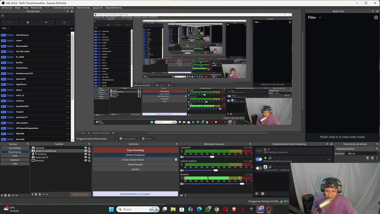The image size is (380, 214).
Task: Click the Detener Grabación button
Action: (x=135, y=155)
